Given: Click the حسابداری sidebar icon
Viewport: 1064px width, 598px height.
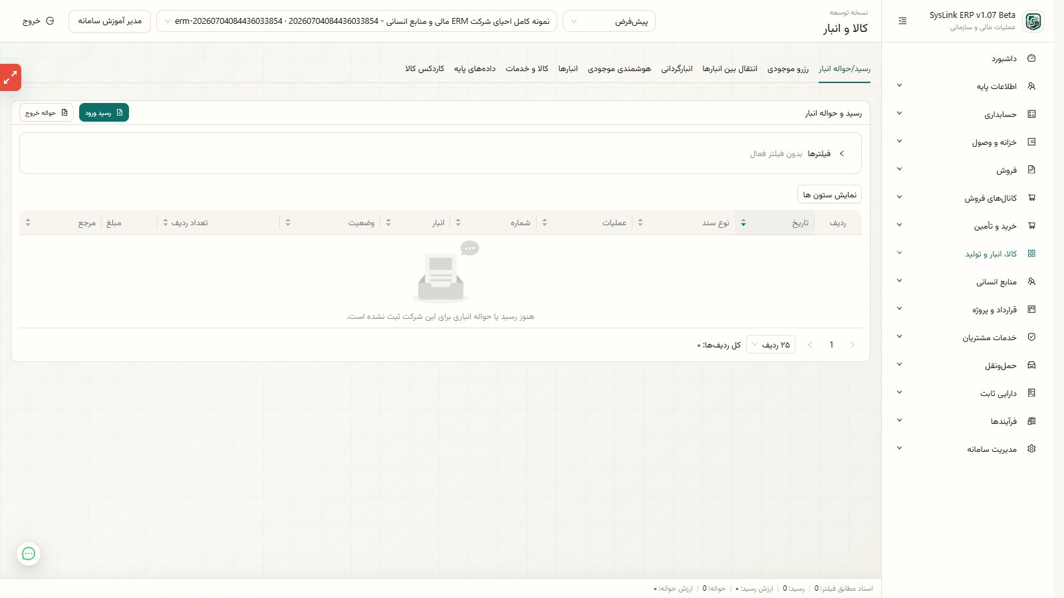Looking at the screenshot, I should tap(1031, 114).
